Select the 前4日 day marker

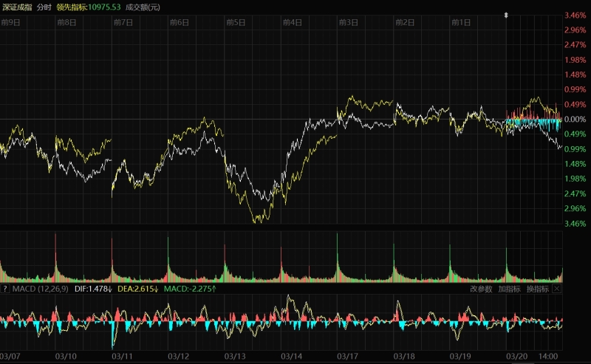[293, 23]
